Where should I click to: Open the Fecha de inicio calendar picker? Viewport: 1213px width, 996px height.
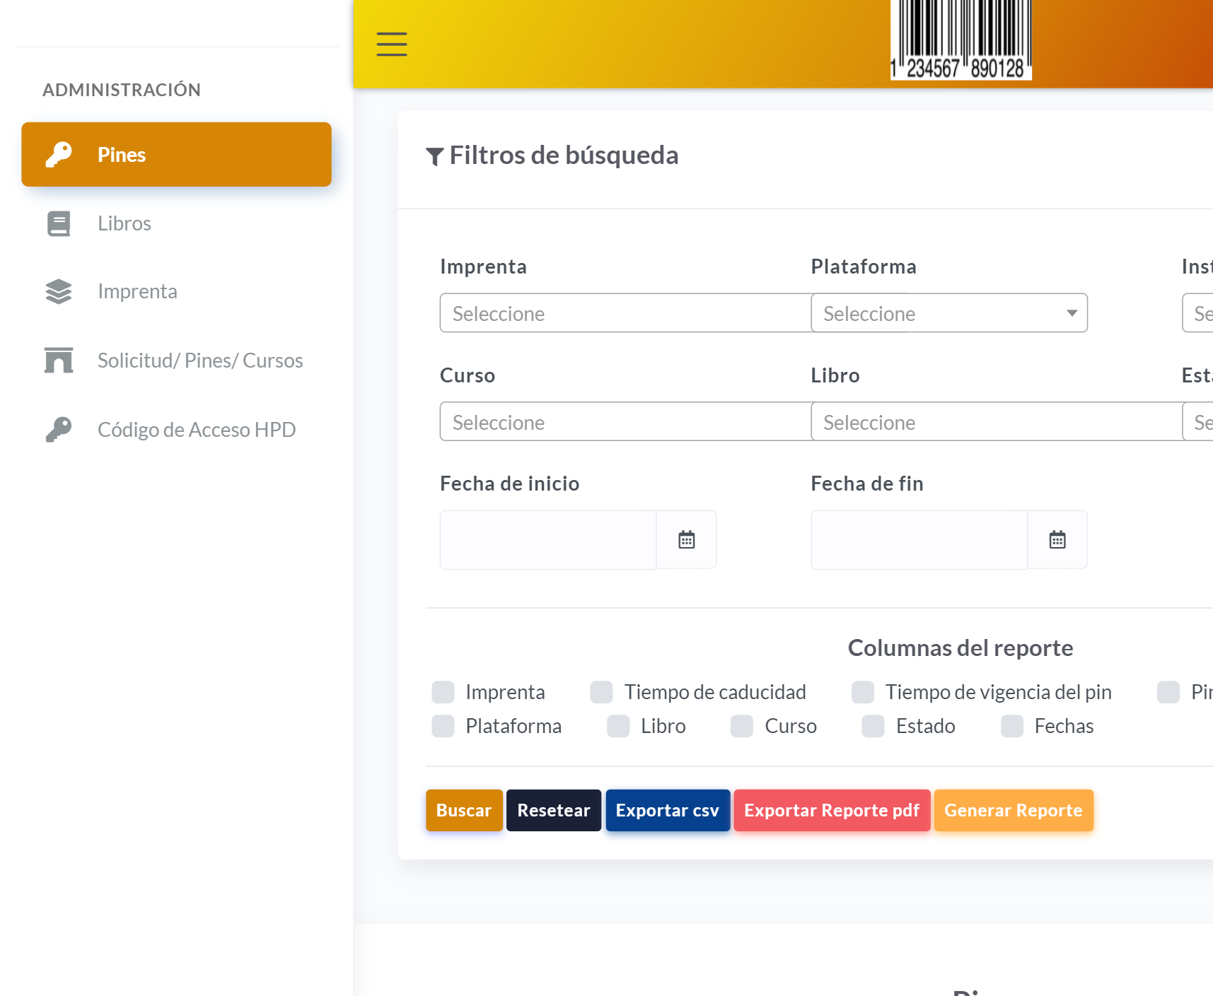pyautogui.click(x=686, y=540)
